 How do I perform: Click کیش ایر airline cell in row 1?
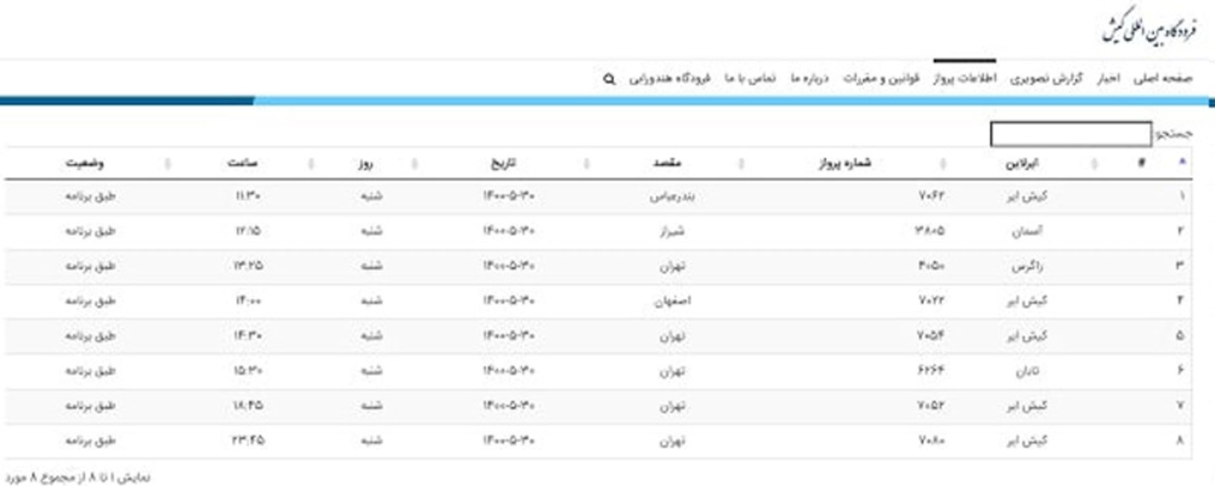[1027, 196]
